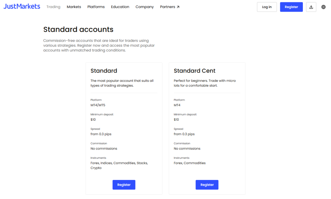Click the header Register button
The height and width of the screenshot is (199, 331).
pyautogui.click(x=291, y=7)
